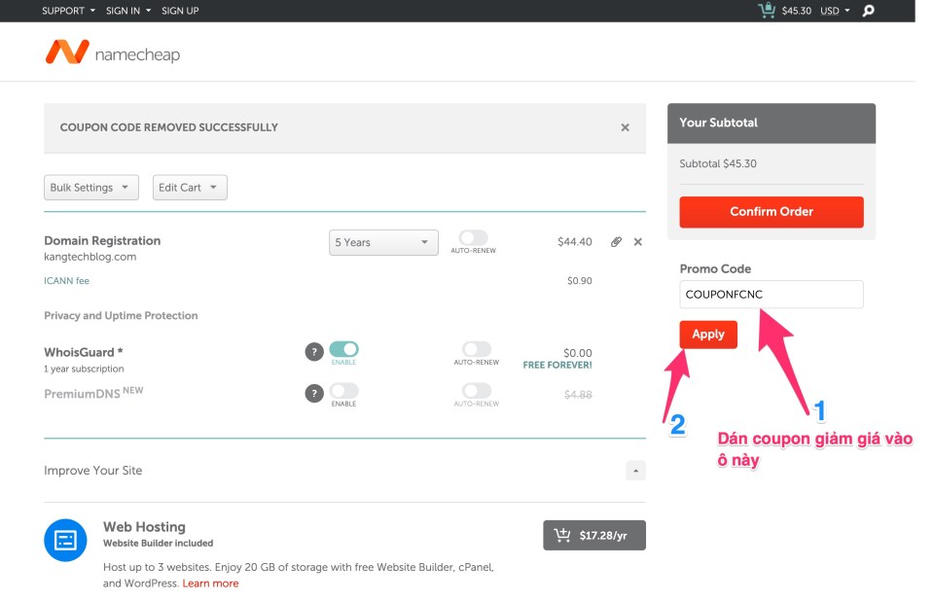This screenshot has width=934, height=601.
Task: Click the Confirm Order button
Action: click(x=771, y=212)
